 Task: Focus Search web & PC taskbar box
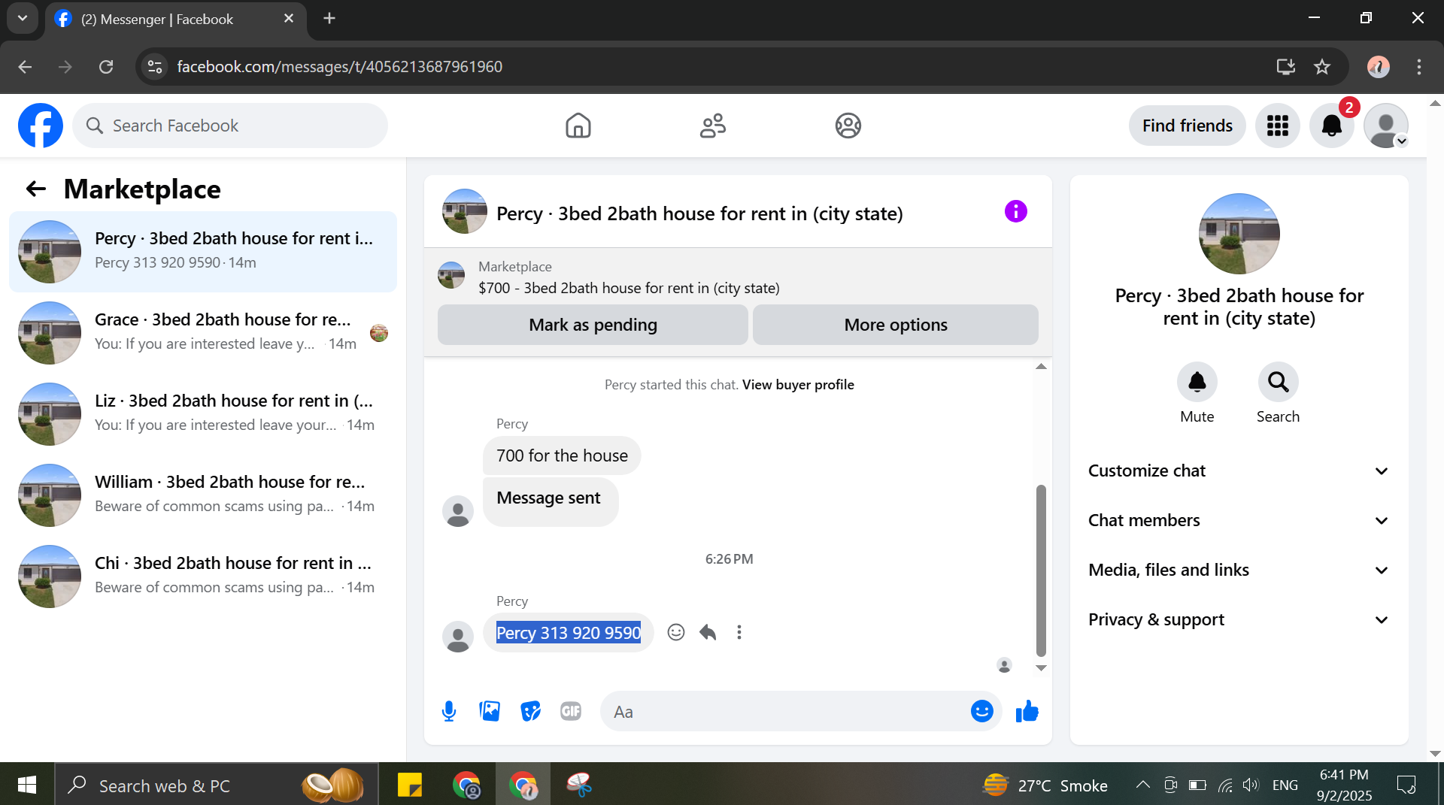pyautogui.click(x=217, y=785)
